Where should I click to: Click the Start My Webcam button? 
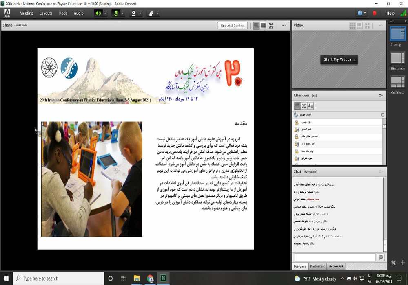coord(339,59)
